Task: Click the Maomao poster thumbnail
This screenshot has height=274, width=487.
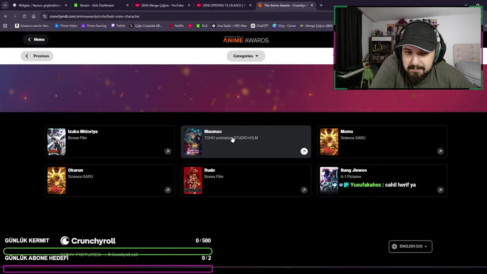Action: pos(193,142)
